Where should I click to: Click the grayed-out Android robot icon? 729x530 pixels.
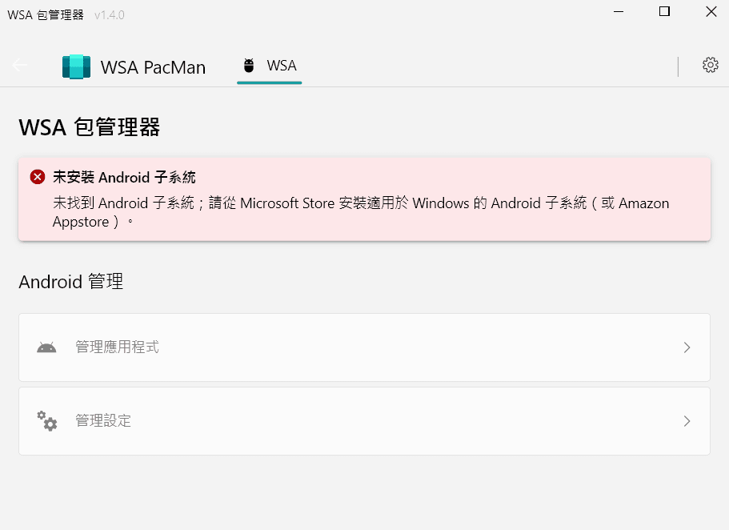[46, 346]
